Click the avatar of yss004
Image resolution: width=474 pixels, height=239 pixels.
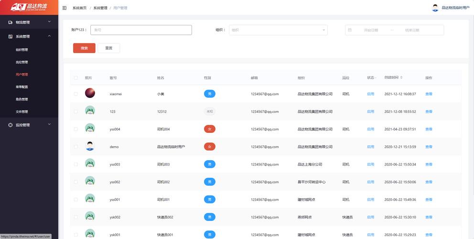point(90,128)
